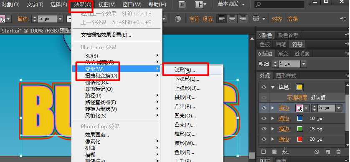Click the search input field

[279, 5]
